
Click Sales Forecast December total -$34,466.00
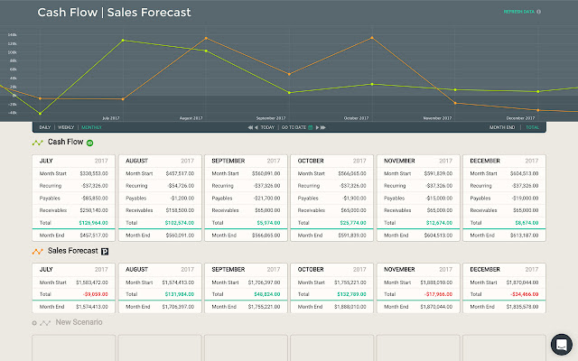coord(525,294)
